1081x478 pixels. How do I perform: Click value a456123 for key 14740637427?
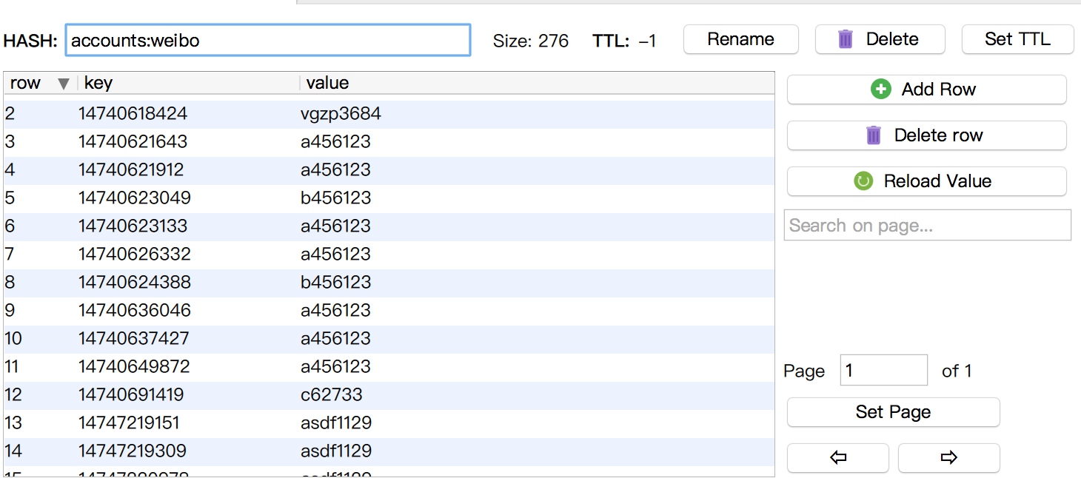(x=335, y=339)
